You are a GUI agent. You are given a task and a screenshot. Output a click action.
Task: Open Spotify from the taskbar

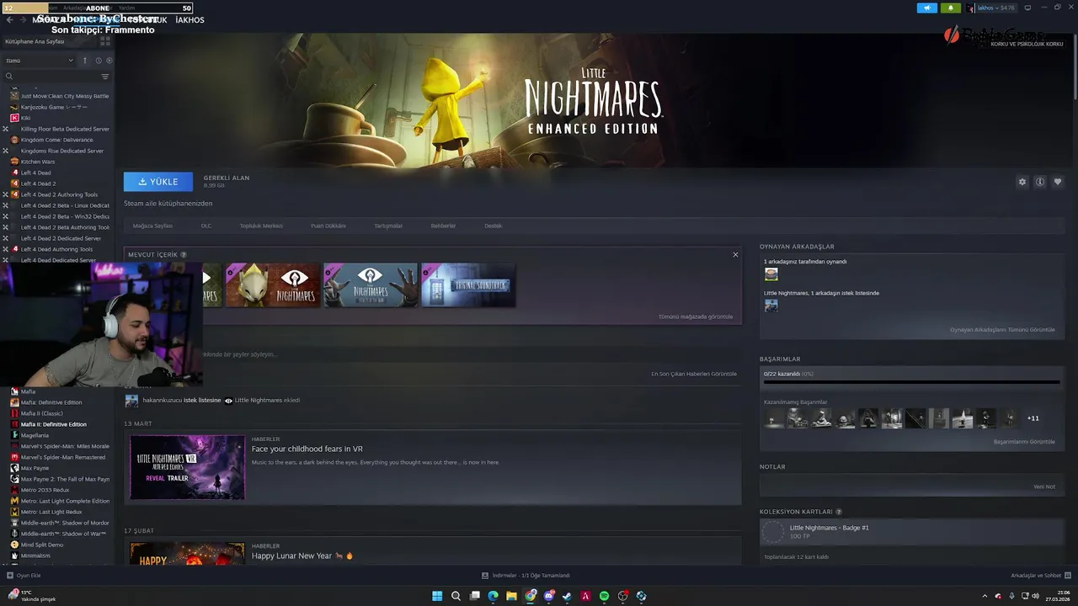(604, 596)
